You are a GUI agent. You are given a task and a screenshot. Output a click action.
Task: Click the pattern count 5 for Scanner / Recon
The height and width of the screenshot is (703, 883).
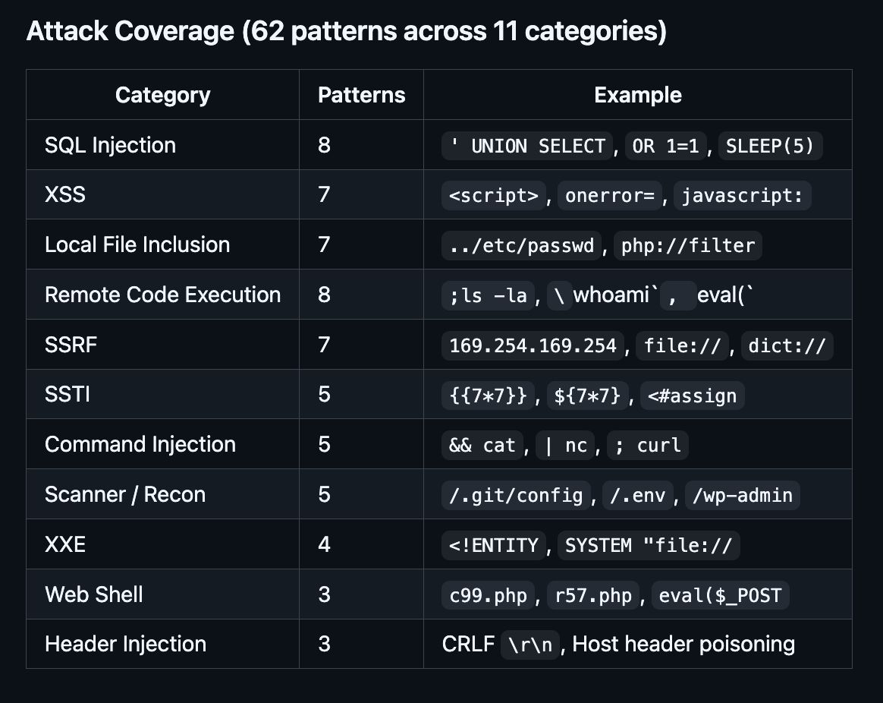tap(324, 494)
